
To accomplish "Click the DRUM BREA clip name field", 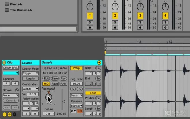I will [x=11, y=68].
